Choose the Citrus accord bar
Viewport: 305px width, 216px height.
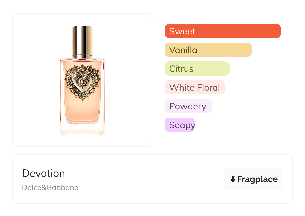click(x=197, y=69)
